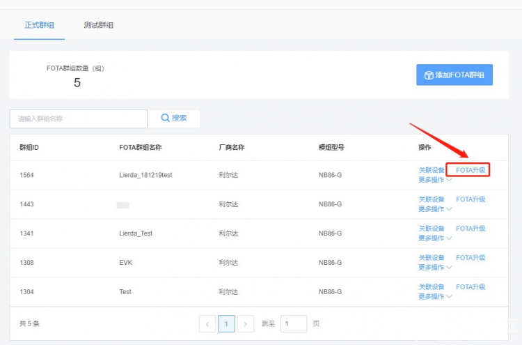This screenshot has height=345, width=522.
Task: Start FOTA升级 for Lierda_Test group
Action: [x=470, y=229]
